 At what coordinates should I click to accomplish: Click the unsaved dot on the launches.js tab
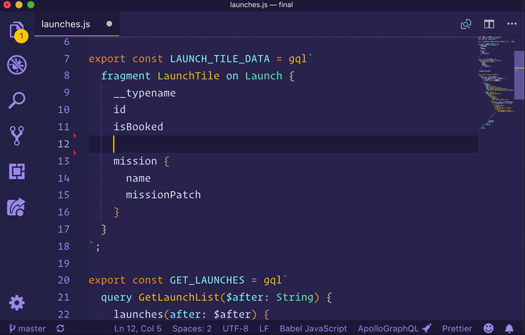109,24
